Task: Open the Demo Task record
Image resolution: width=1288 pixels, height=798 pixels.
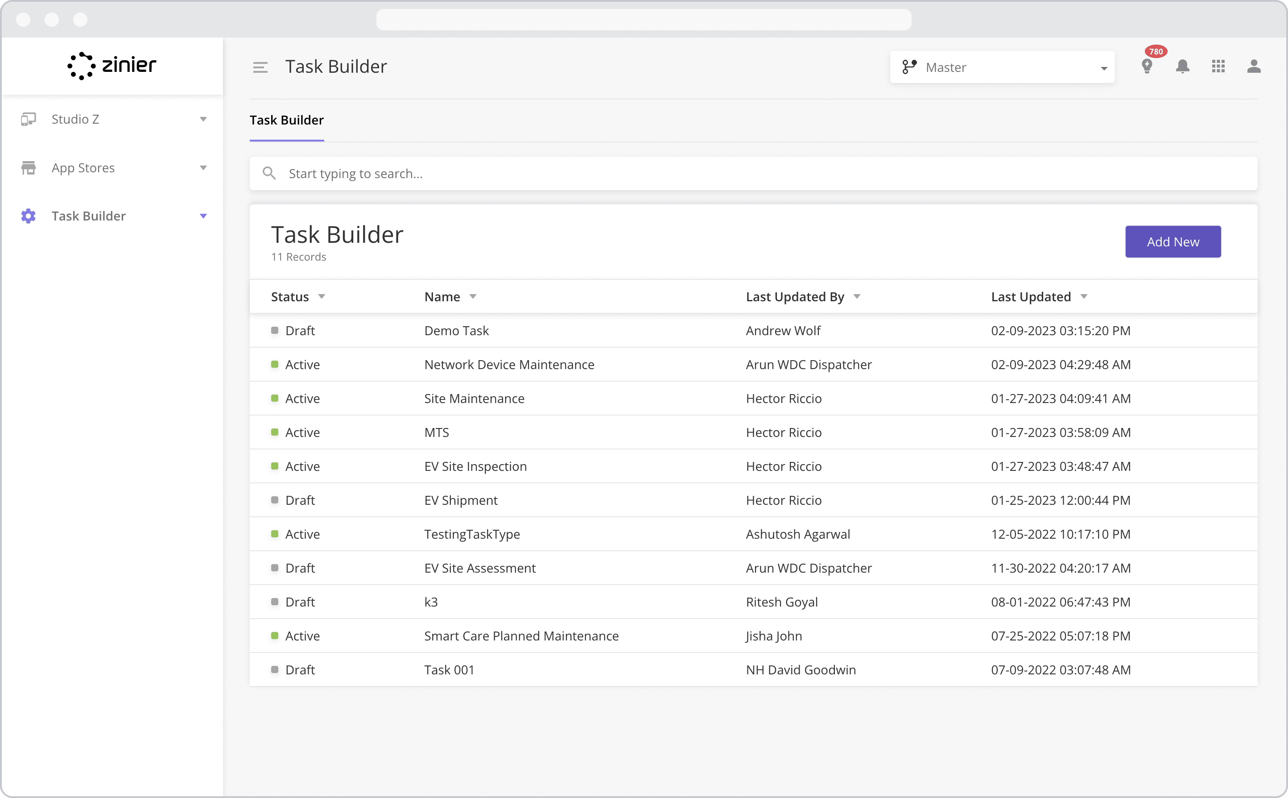Action: (456, 330)
